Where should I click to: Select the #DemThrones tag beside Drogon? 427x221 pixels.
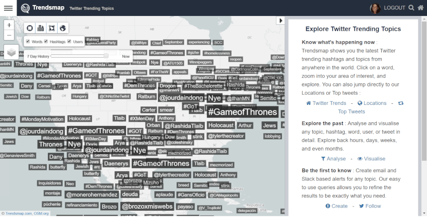139,85
